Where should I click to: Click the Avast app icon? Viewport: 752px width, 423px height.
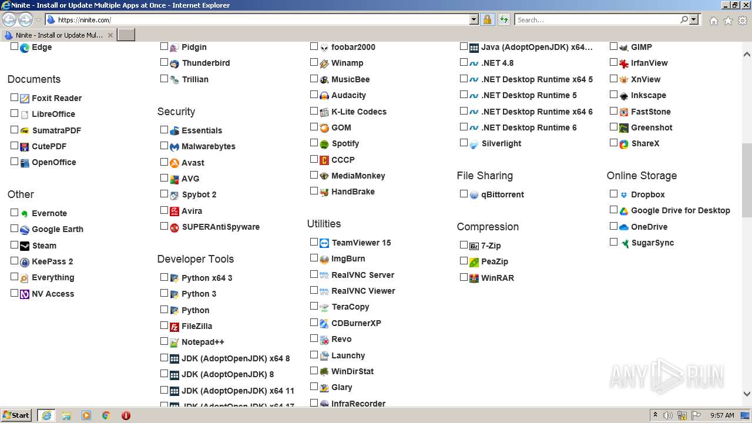(174, 163)
